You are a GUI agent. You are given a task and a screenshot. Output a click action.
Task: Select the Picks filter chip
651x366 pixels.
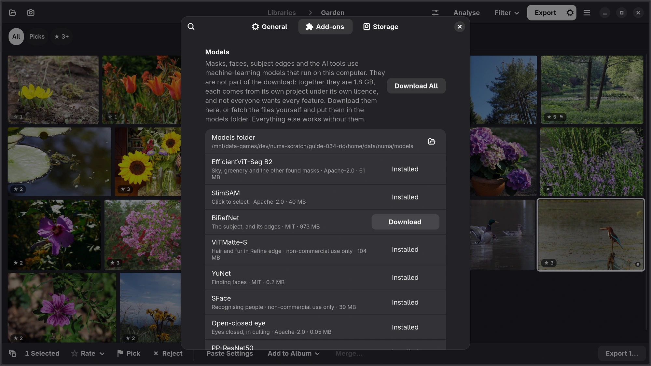pos(37,36)
